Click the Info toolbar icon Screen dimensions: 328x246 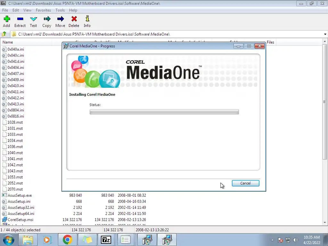87,19
